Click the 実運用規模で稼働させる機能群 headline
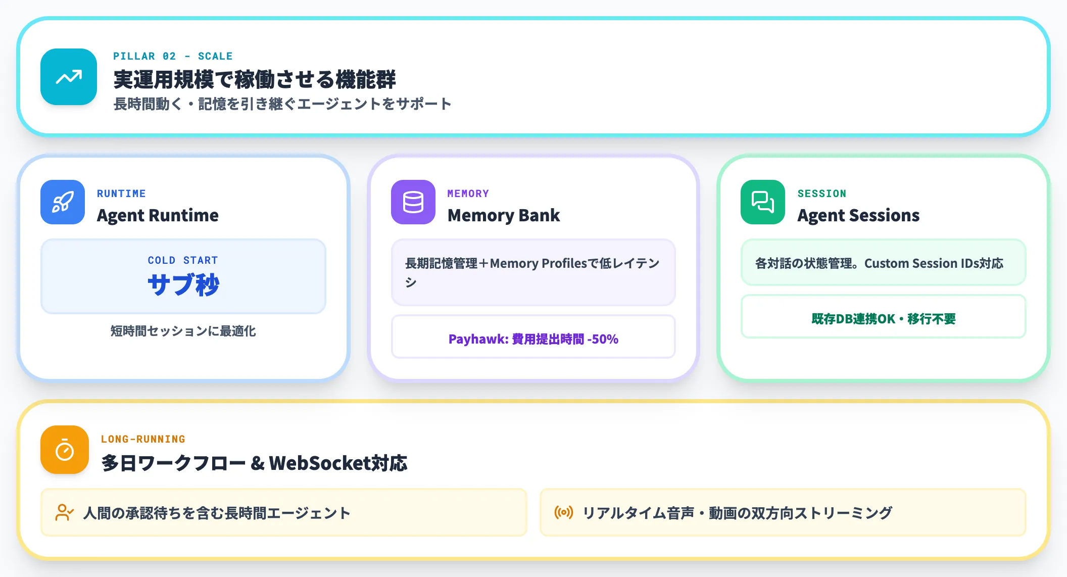This screenshot has height=577, width=1067. click(255, 79)
